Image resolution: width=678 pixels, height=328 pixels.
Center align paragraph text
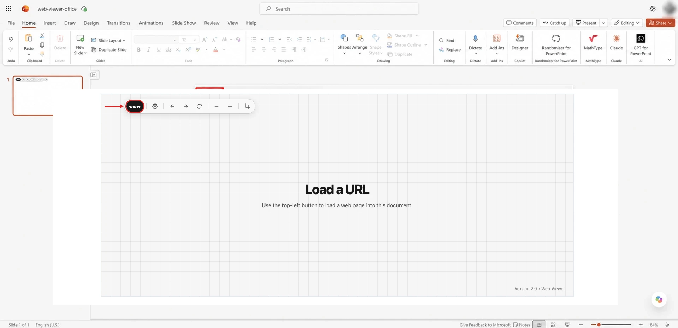[264, 50]
